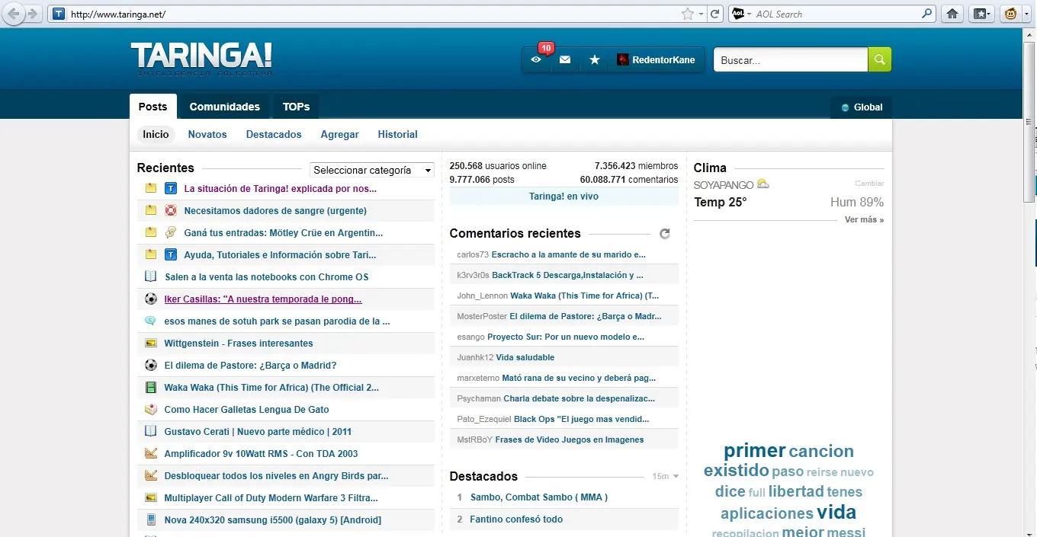Click the AOL Search input field
Viewport: 1037px width, 537px height.
point(836,14)
